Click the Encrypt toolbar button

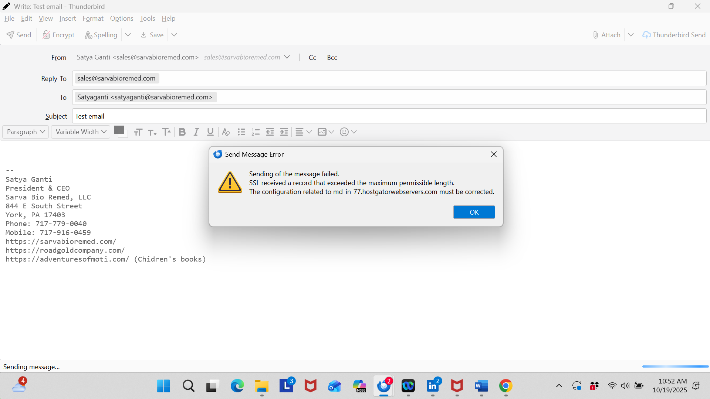point(58,35)
